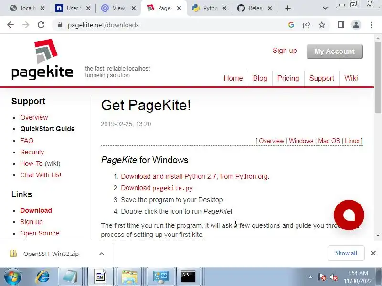
Task: Open the Security sidebar link
Action: 32,152
